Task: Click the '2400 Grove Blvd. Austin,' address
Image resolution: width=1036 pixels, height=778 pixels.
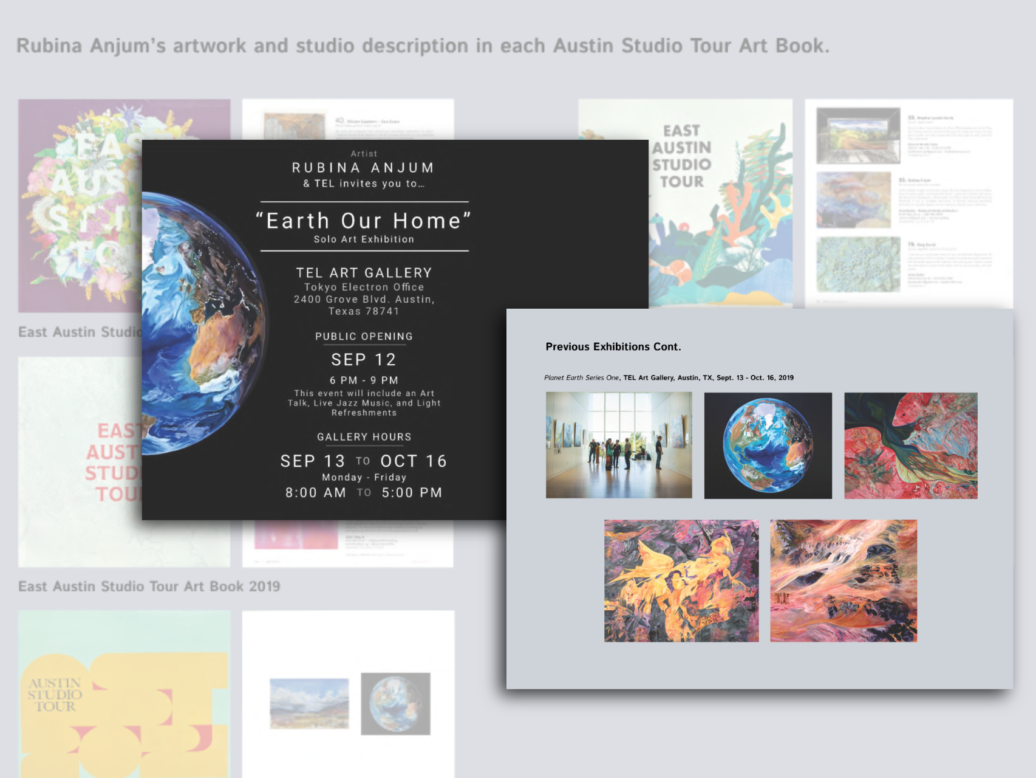Action: (x=364, y=299)
